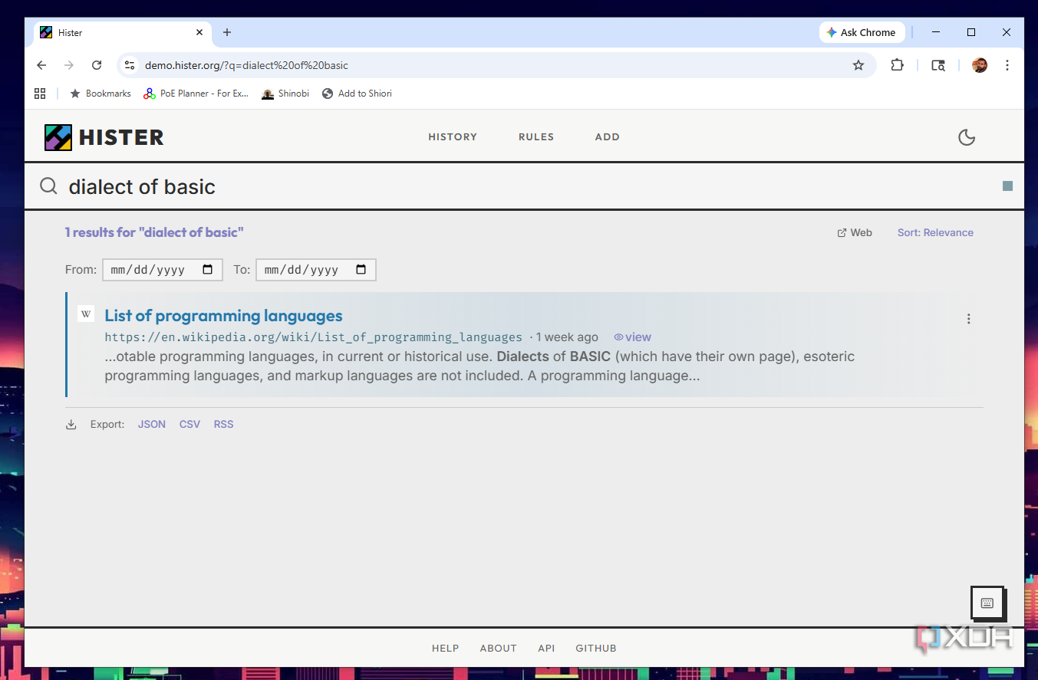The image size is (1038, 680).
Task: Open the three-dot menu for the result
Action: point(969,319)
